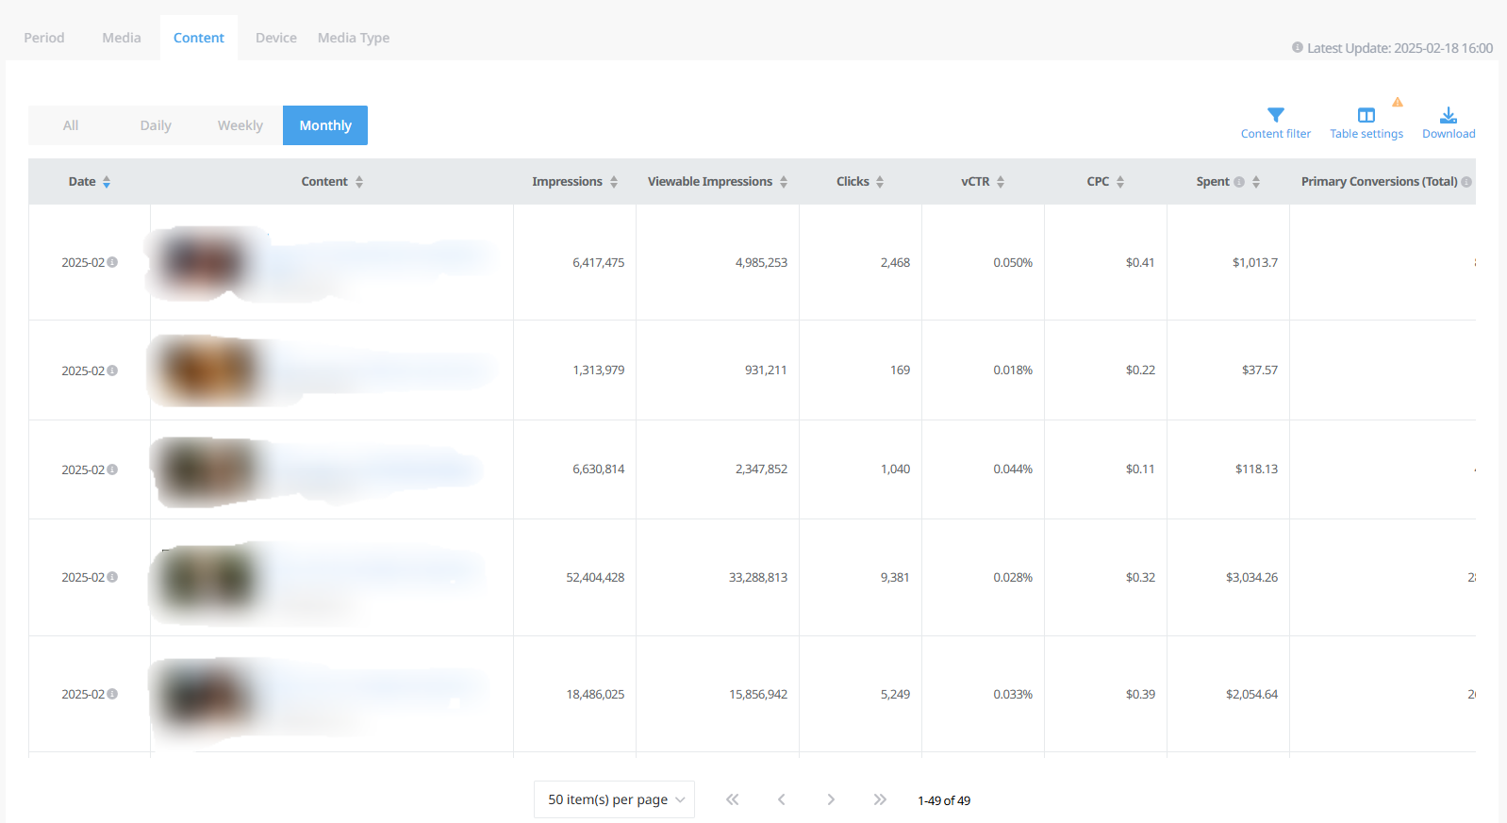Click the orange warning triangle icon
This screenshot has width=1507, height=823.
1398,102
